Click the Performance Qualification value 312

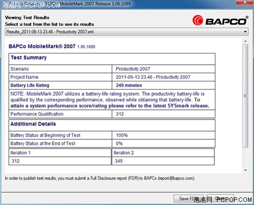pos(120,114)
